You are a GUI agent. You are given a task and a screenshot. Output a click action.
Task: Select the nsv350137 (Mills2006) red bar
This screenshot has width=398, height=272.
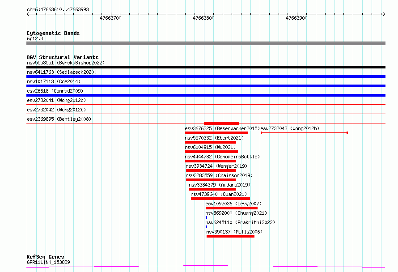point(230,236)
